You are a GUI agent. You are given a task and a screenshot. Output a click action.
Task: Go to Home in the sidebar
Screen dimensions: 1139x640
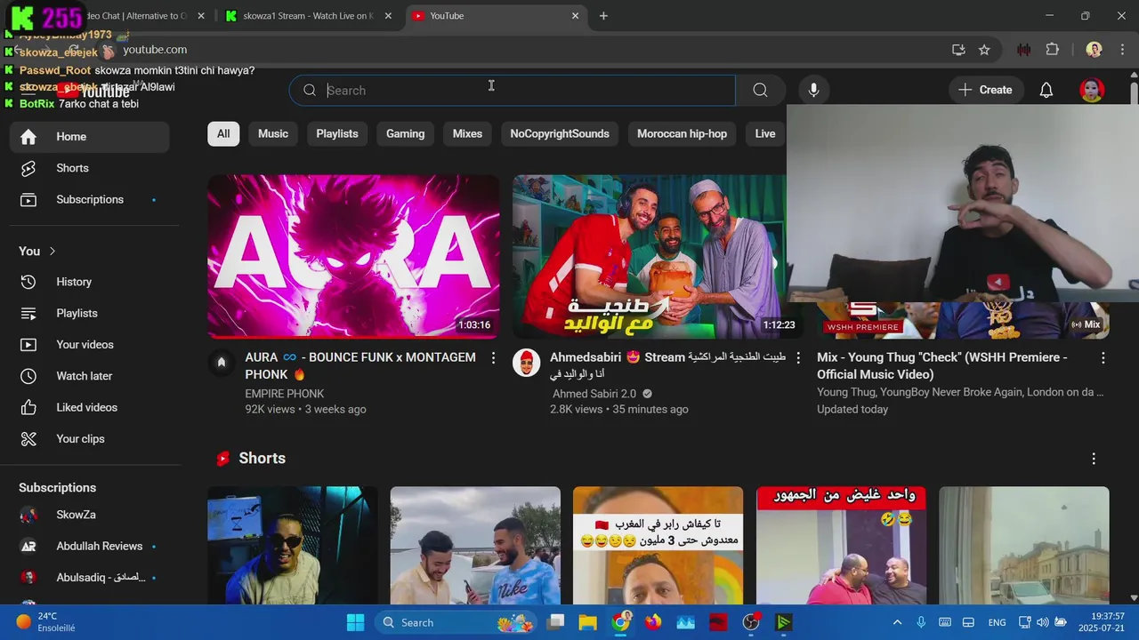pos(89,137)
